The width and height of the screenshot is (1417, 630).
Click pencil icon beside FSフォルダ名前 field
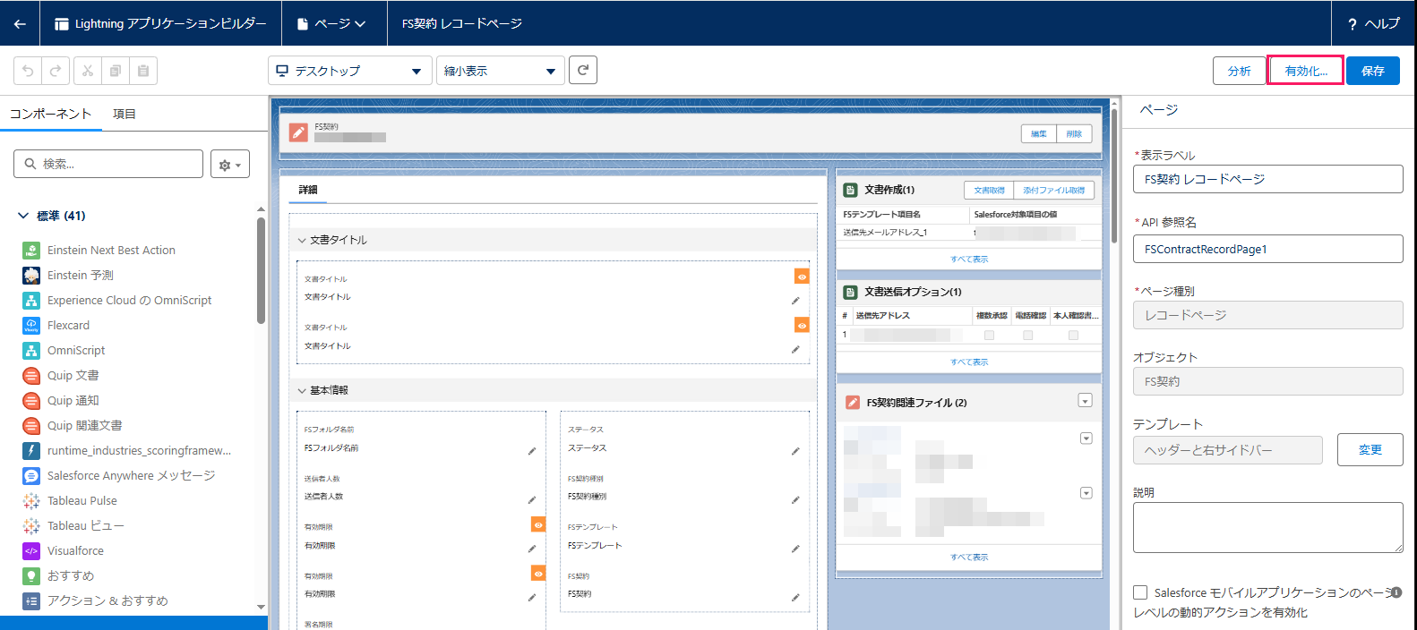point(532,451)
